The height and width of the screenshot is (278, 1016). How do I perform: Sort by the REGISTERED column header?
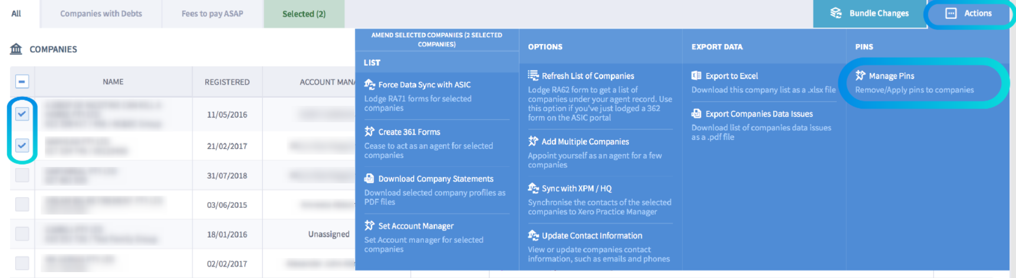click(227, 82)
